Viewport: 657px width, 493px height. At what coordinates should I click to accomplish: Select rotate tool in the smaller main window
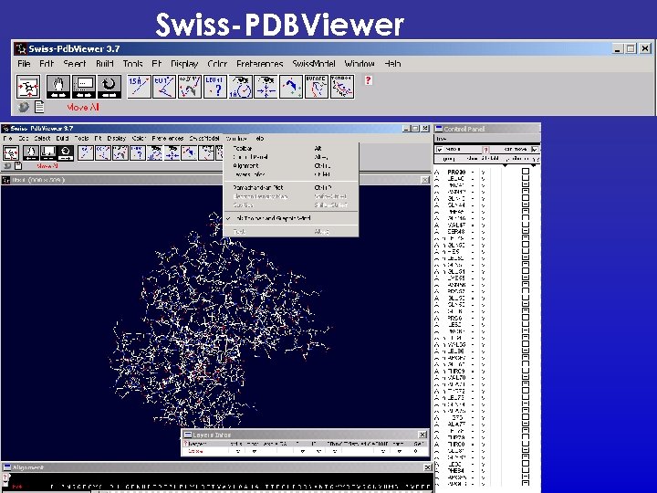point(66,153)
